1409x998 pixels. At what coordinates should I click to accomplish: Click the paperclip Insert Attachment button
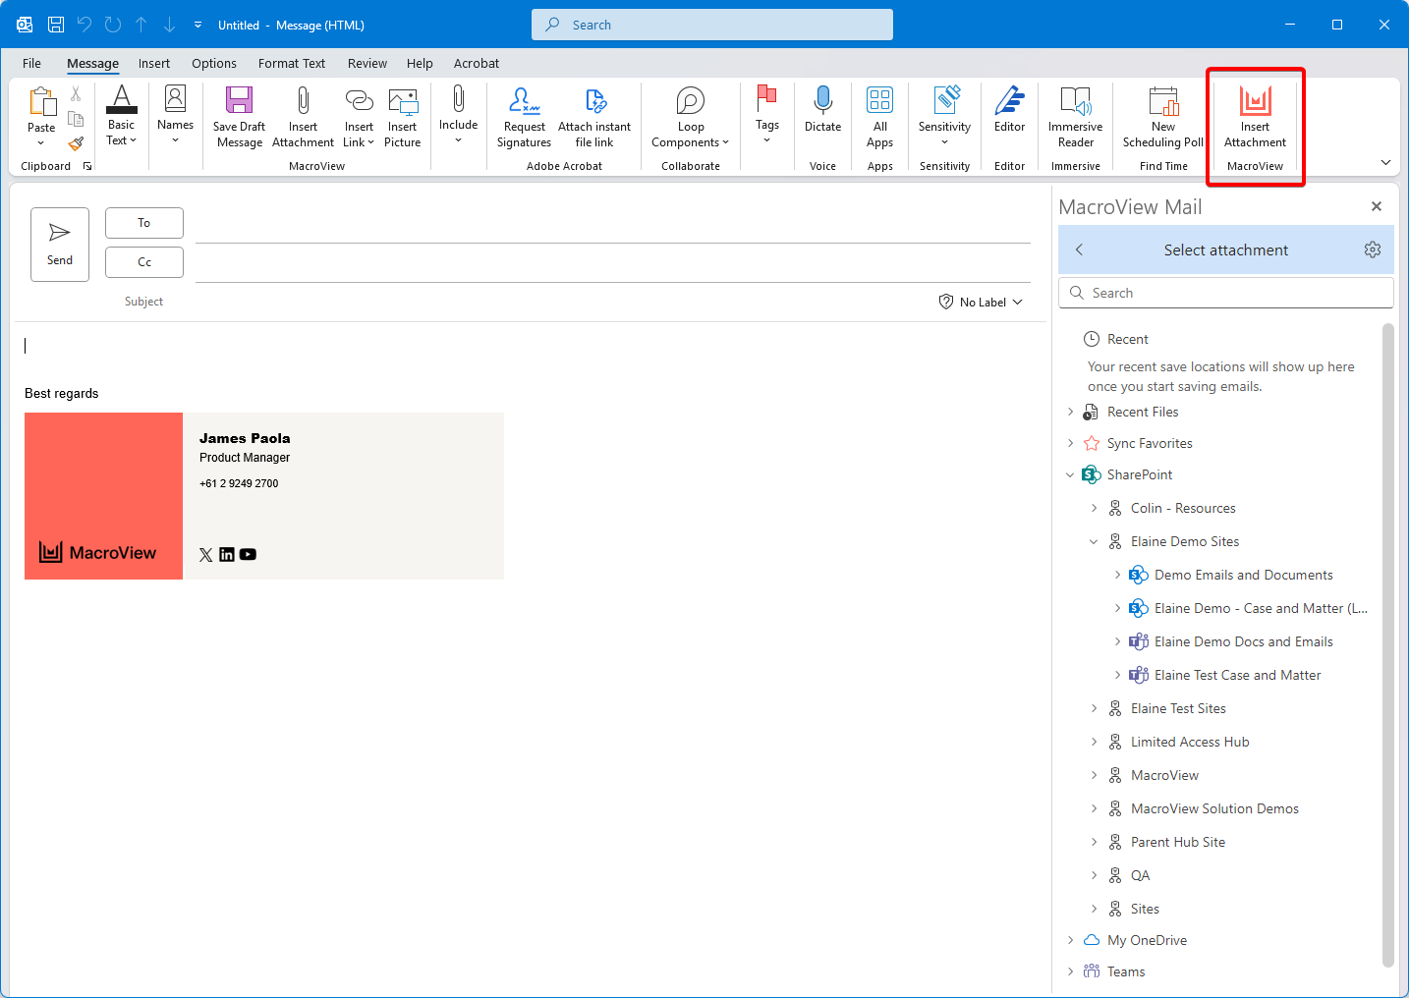pos(303,116)
